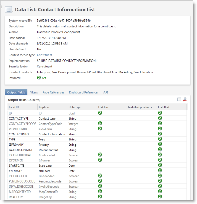Sort by the Data type column header
This screenshot has width=197, height=204.
(x=75, y=107)
